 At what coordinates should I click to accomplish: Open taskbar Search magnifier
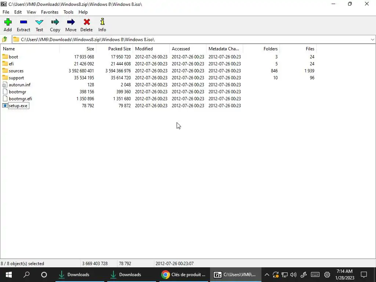26,275
